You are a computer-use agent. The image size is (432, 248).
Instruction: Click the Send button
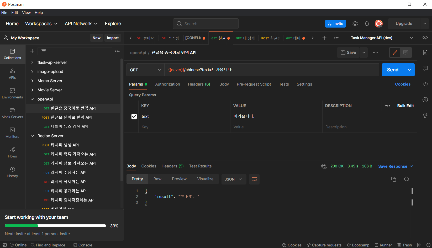coord(393,70)
